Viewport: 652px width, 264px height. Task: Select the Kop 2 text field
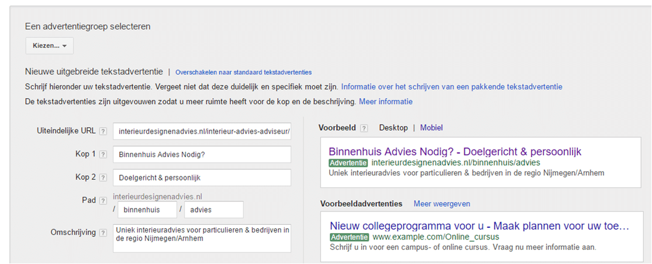[202, 178]
